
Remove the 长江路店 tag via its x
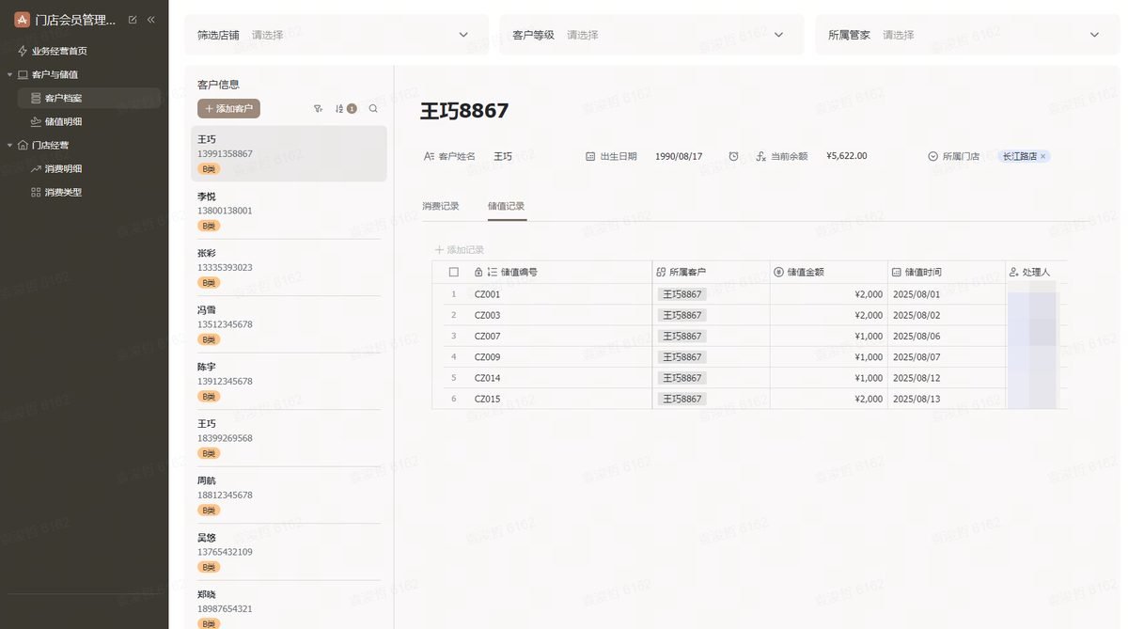(x=1043, y=156)
